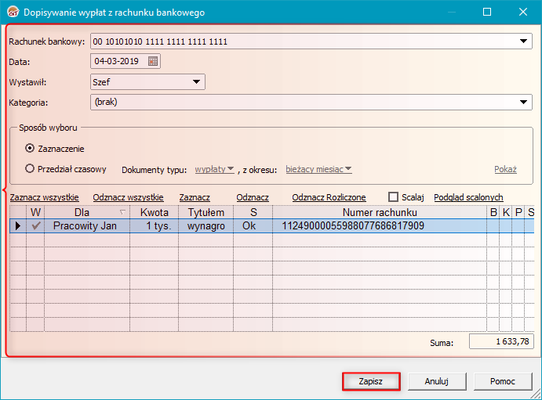Click the Odznacz link
This screenshot has height=400, width=542.
253,197
